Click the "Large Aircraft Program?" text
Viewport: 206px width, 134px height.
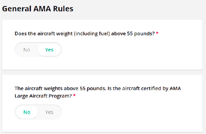coord(43,96)
